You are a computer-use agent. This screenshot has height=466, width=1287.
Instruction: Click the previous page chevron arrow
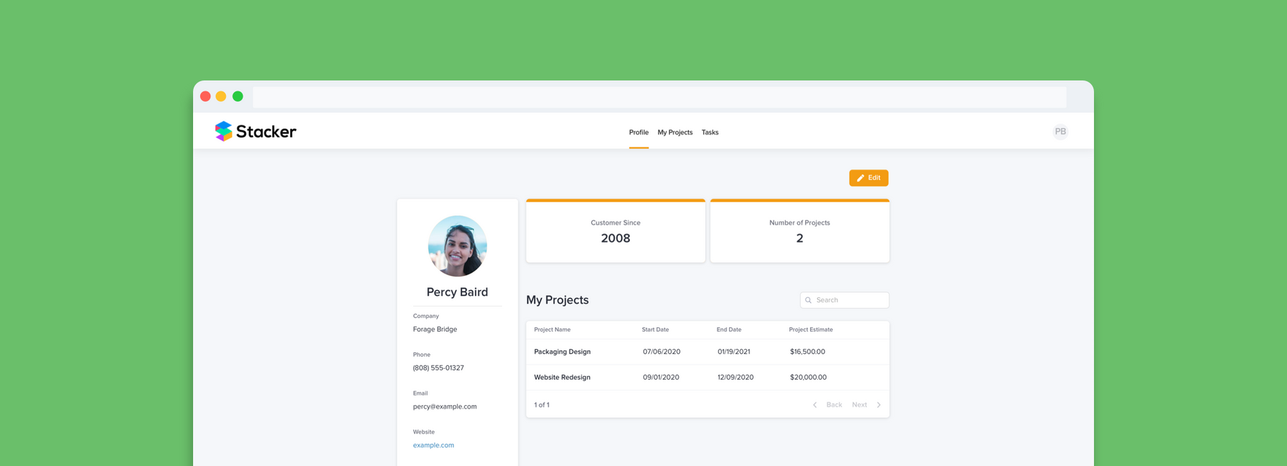(x=814, y=405)
